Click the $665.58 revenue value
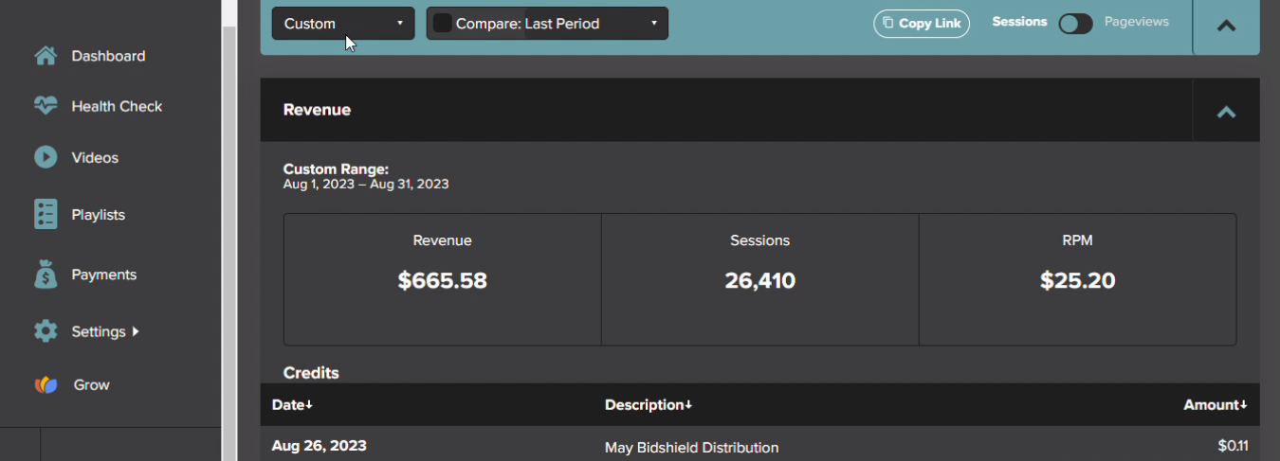Viewport: 1280px width, 461px height. pos(442,280)
